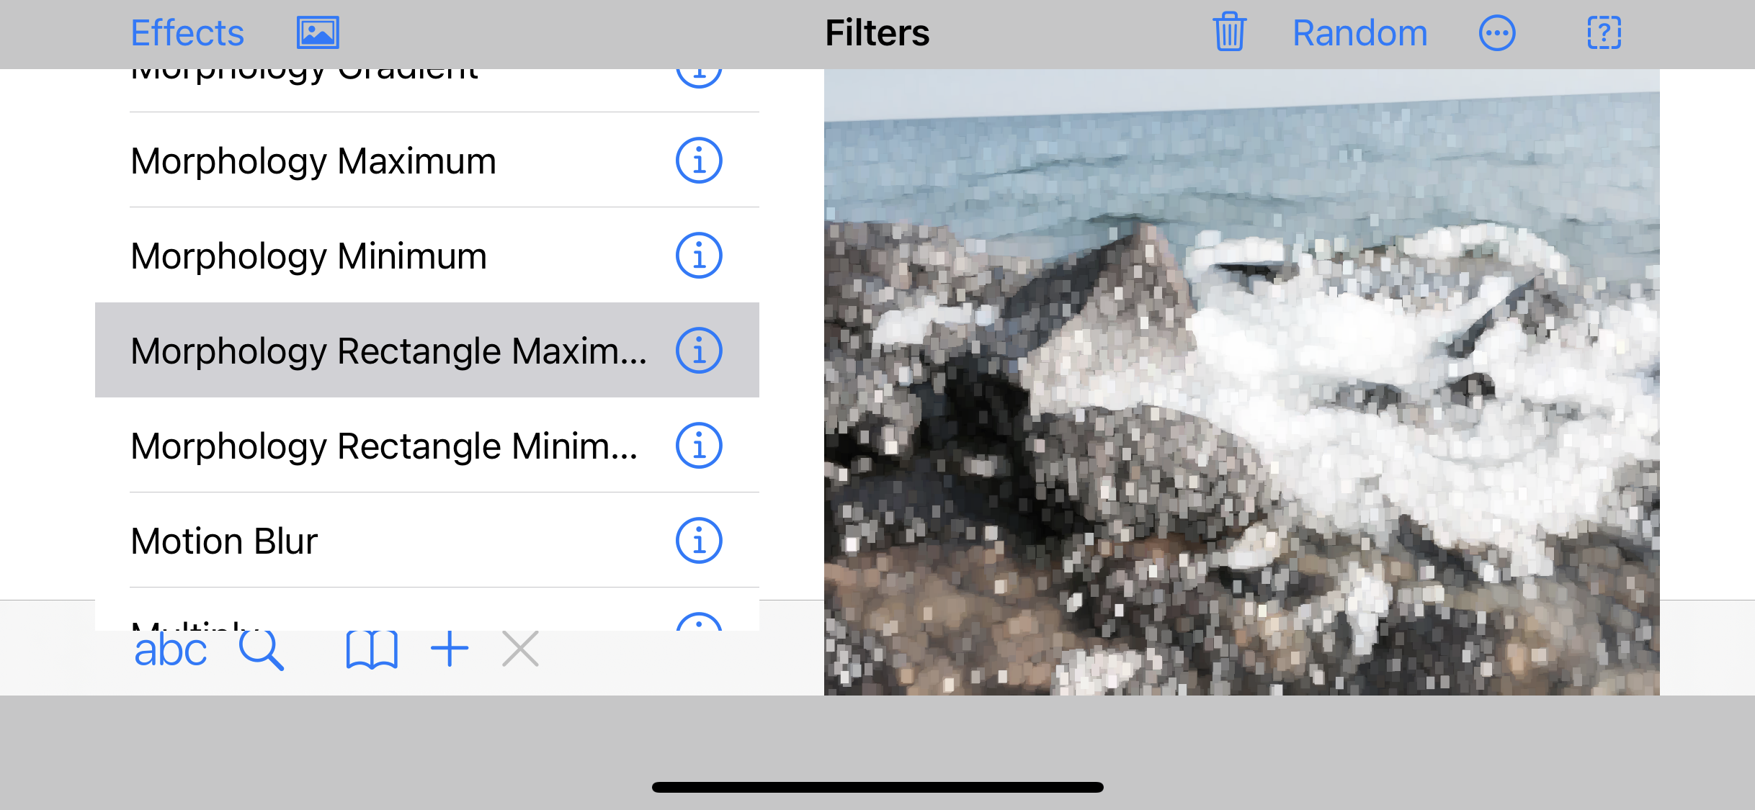
Task: Show info for Motion Blur
Action: (698, 541)
